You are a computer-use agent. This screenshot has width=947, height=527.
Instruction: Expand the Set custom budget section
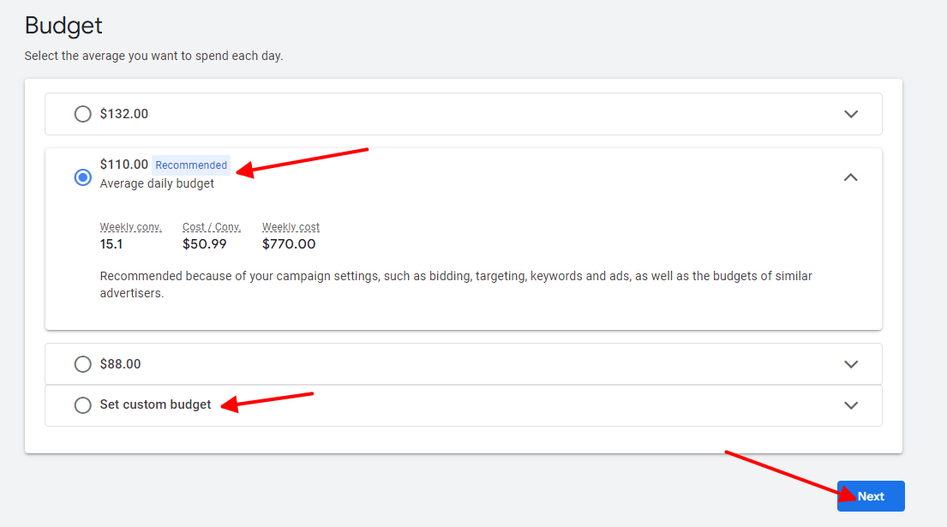tap(851, 404)
